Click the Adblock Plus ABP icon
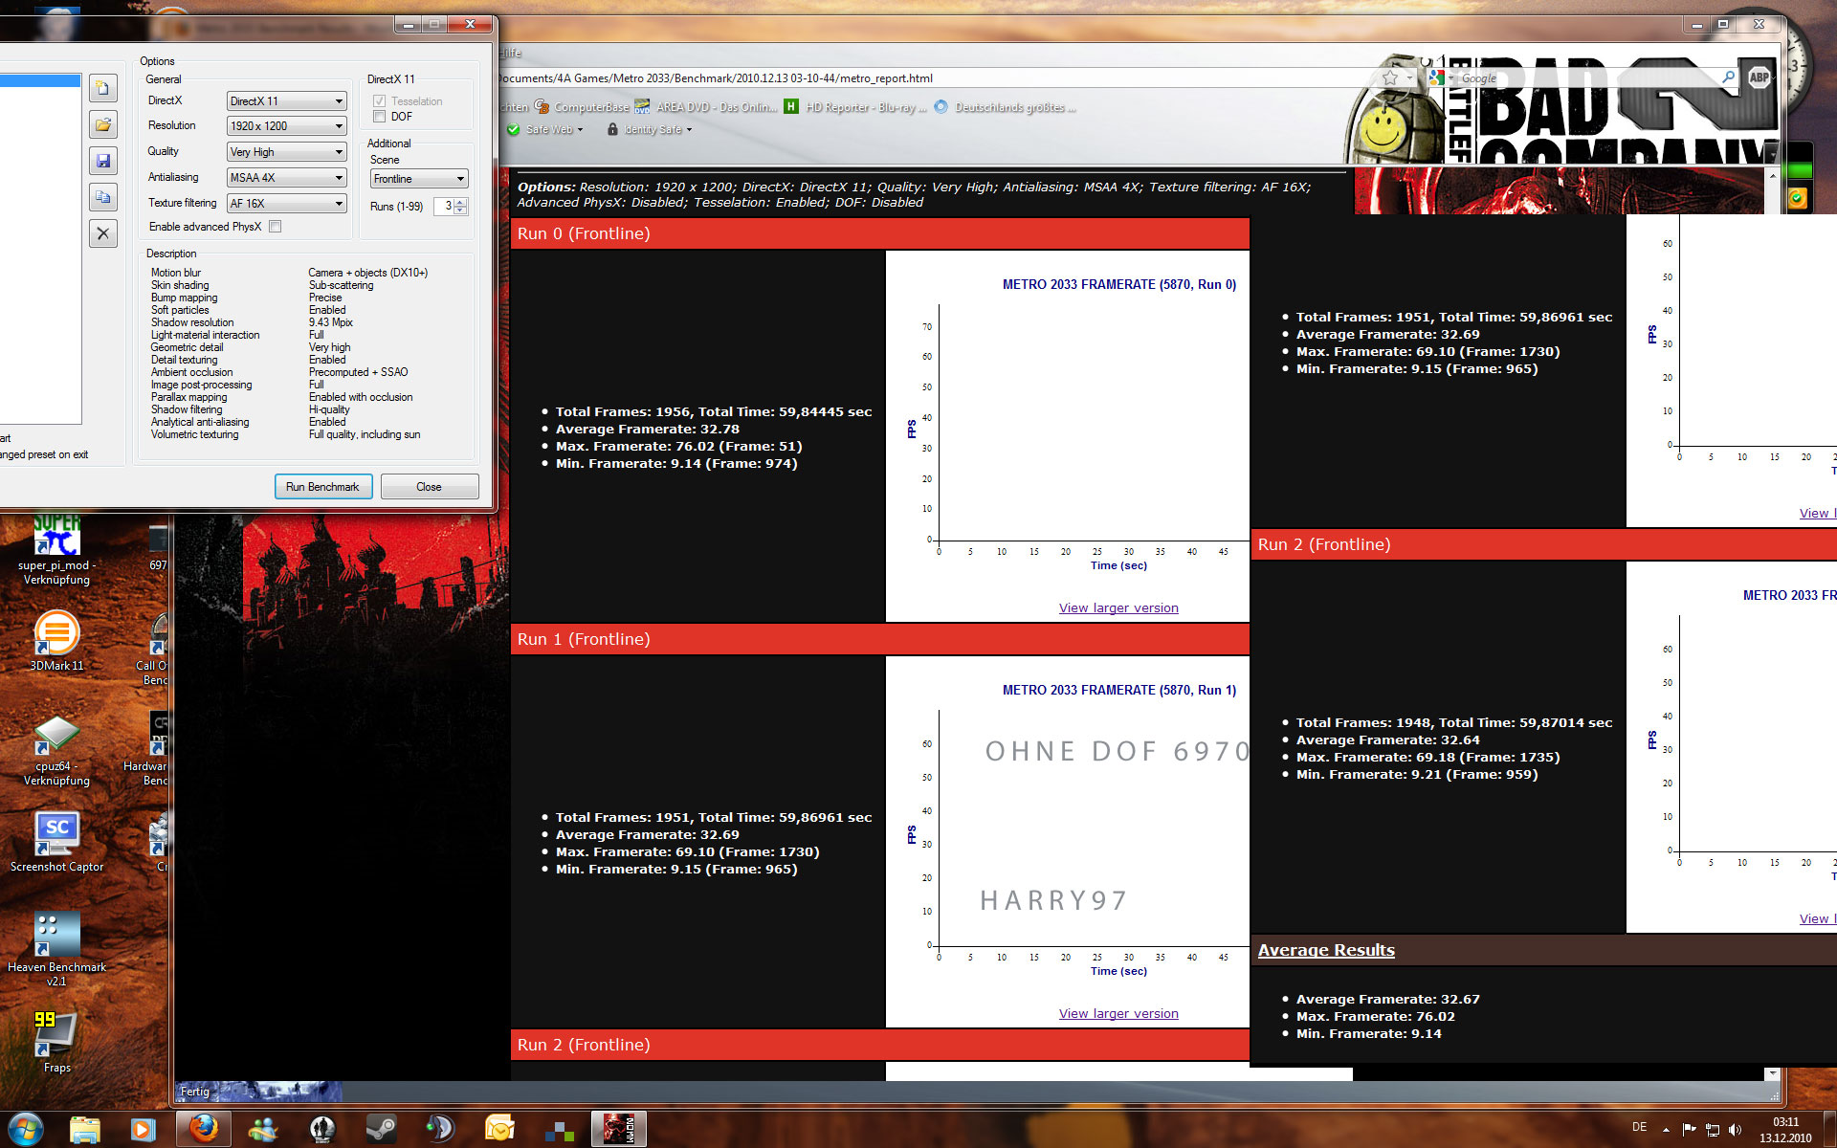 click(1759, 77)
